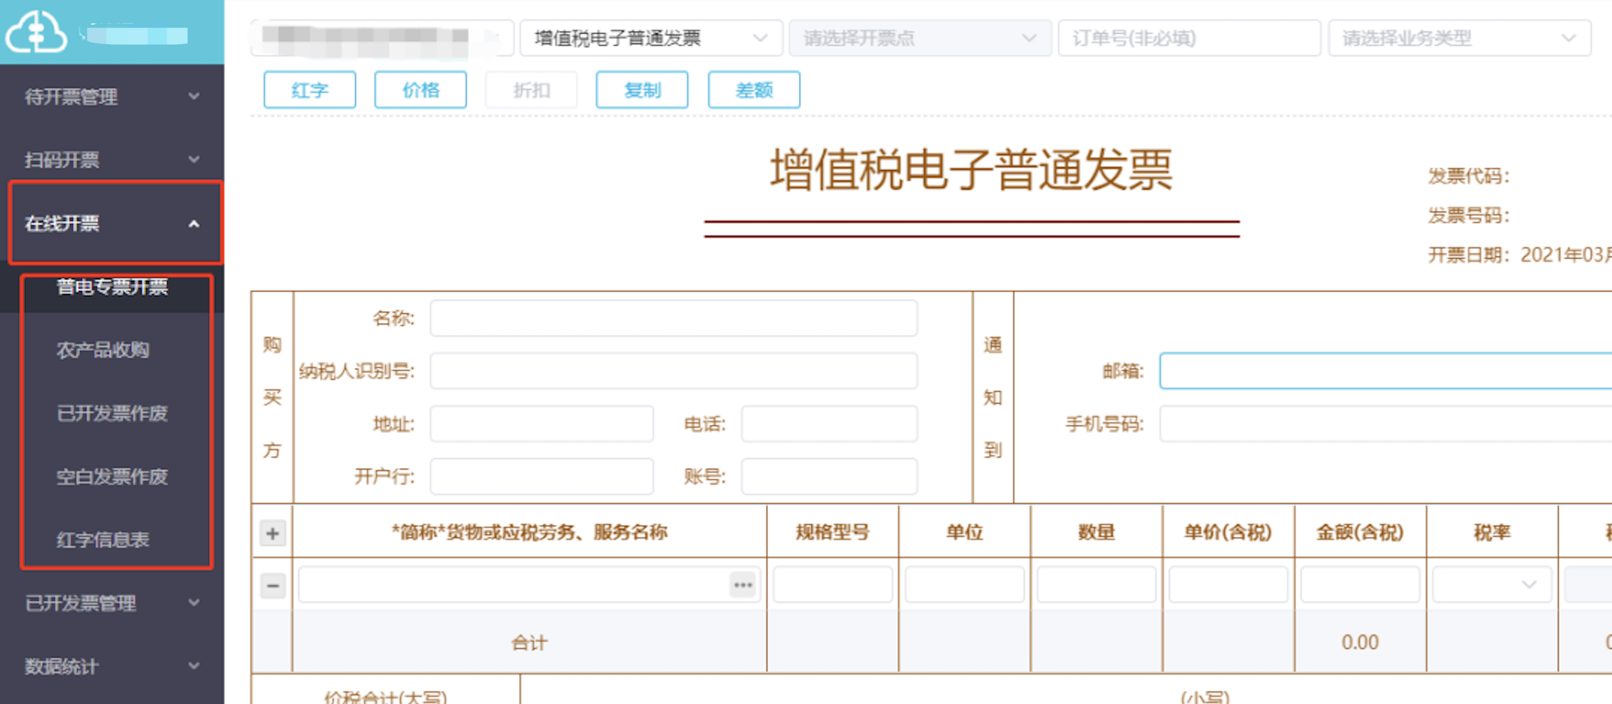Click the 价税合计(大写) label
This screenshot has height=704, width=1612.
[385, 697]
